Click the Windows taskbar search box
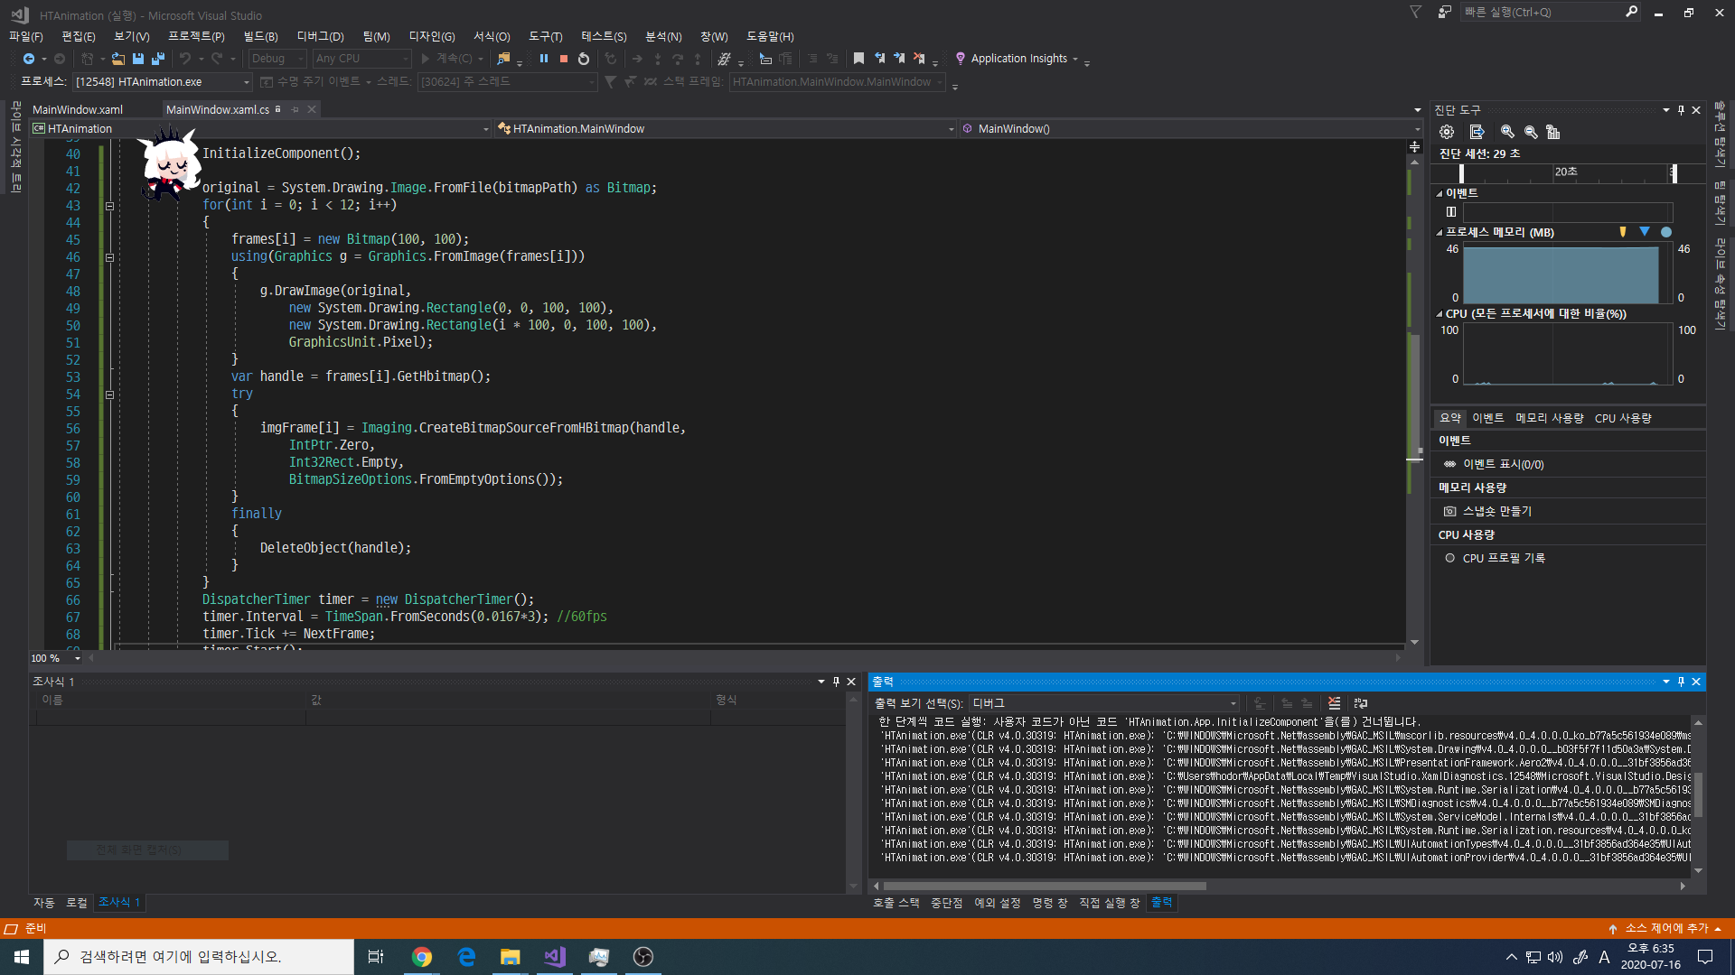The image size is (1735, 975). coord(199,956)
